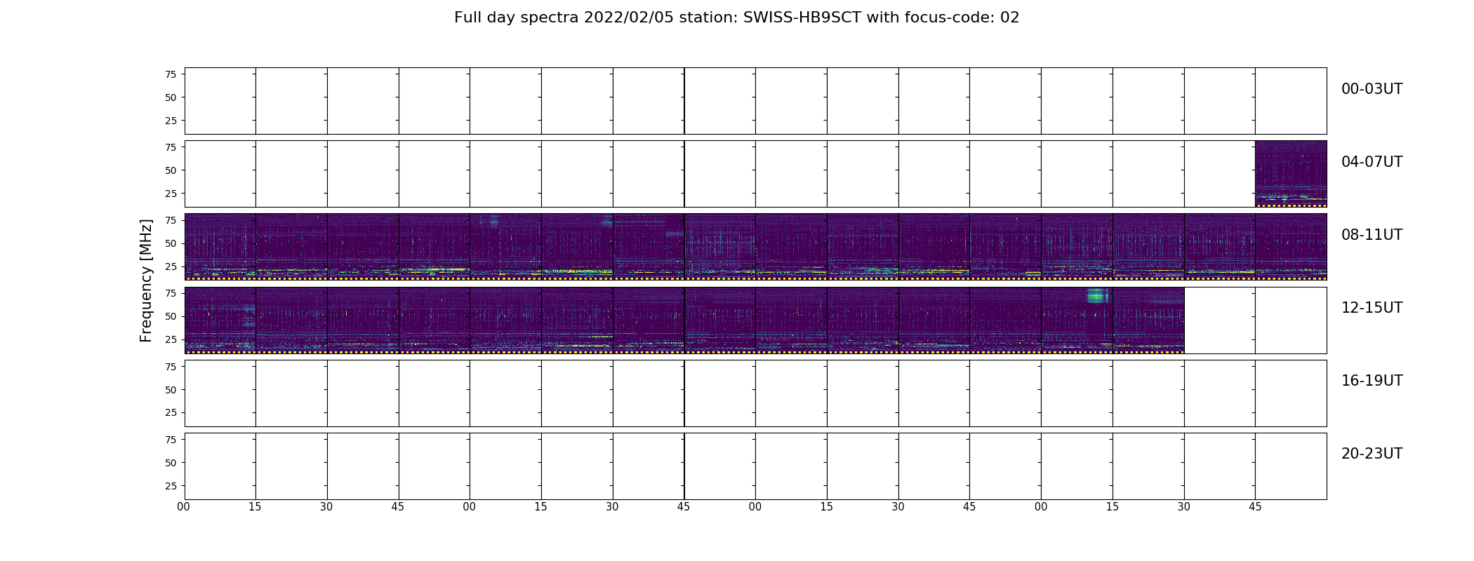The height and width of the screenshot is (561, 1474).
Task: Click the '25' frequency tick of the 16-19UT row
Action: (x=171, y=412)
